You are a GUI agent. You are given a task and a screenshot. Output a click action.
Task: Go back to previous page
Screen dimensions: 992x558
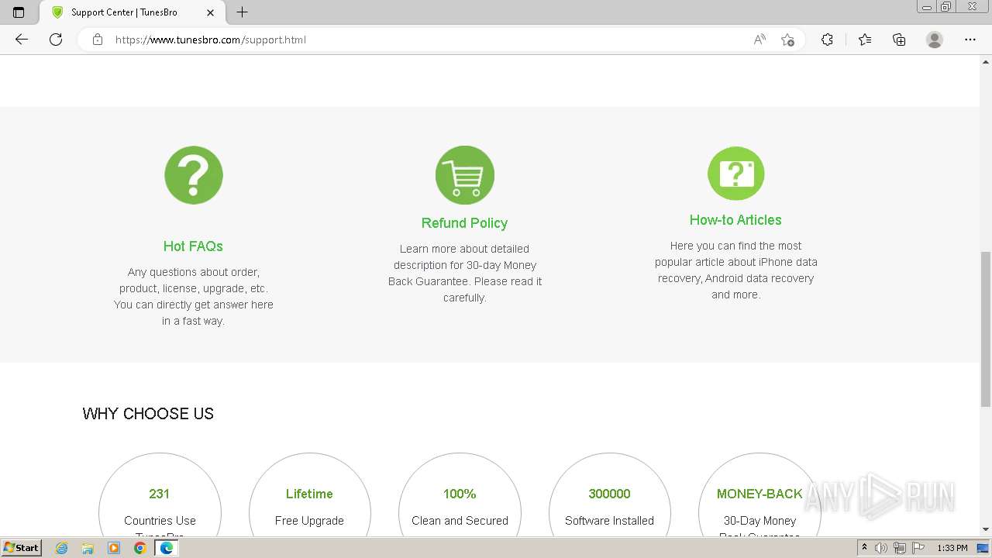point(22,40)
